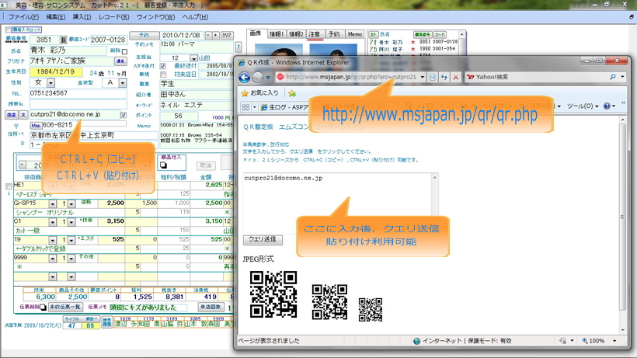Open the ウィンドウ(W) menu
637x358 pixels.
tap(155, 17)
